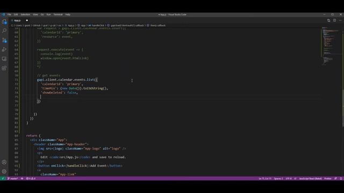This screenshot has width=344, height=193.
Task: Open the Accounts menu icon
Action: click(4, 162)
